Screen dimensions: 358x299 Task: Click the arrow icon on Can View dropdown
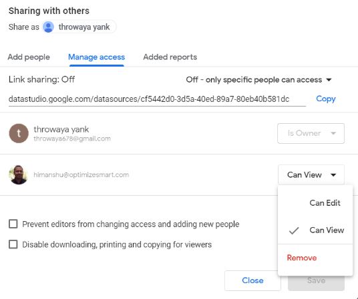coord(333,175)
